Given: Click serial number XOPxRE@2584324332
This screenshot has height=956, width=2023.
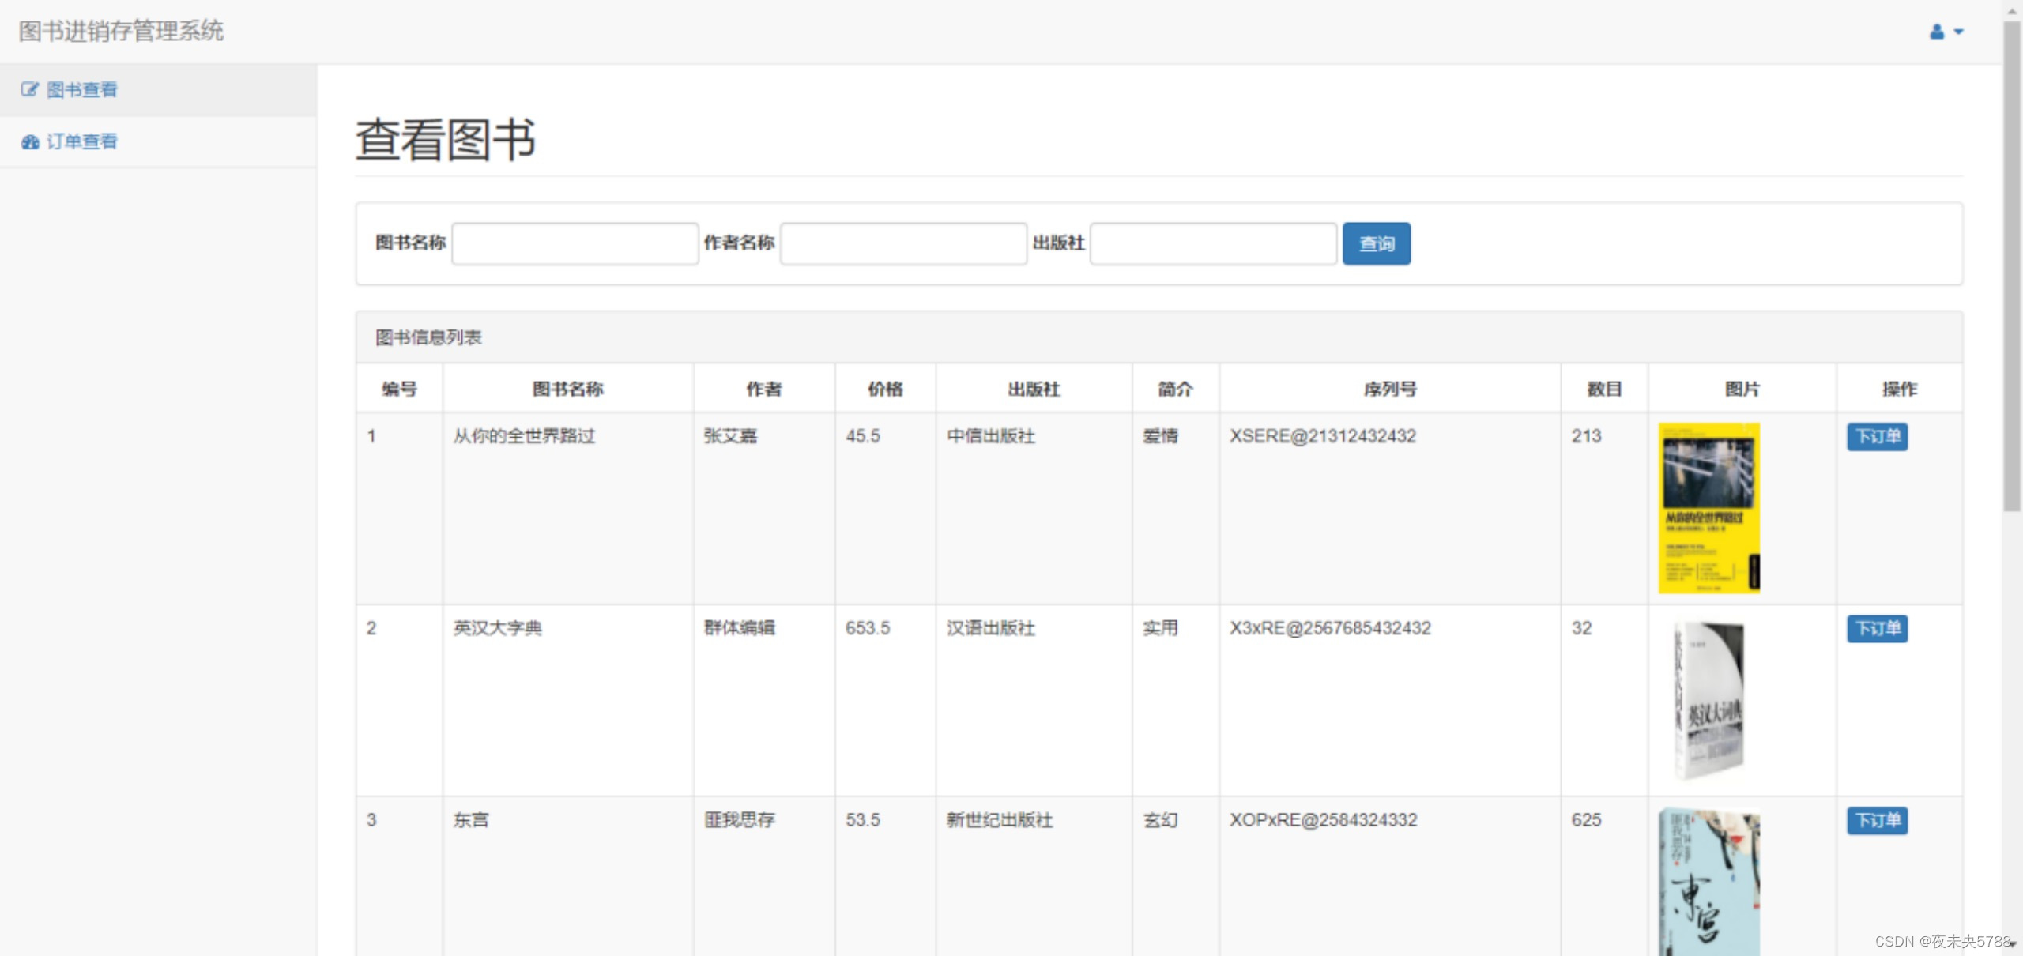Looking at the screenshot, I should 1324,820.
